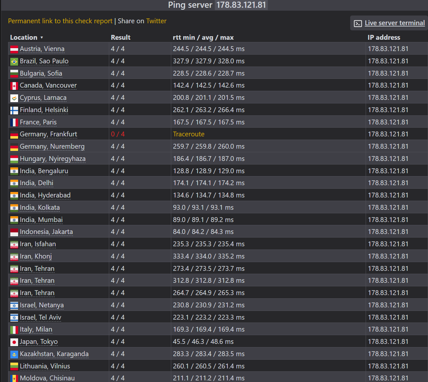Viewport: 428px width, 382px height.
Task: Click the Finland flag icon
Action: click(x=14, y=111)
